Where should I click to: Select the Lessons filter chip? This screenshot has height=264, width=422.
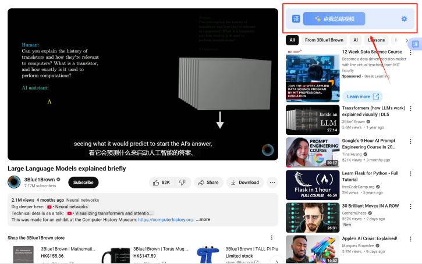(x=376, y=40)
